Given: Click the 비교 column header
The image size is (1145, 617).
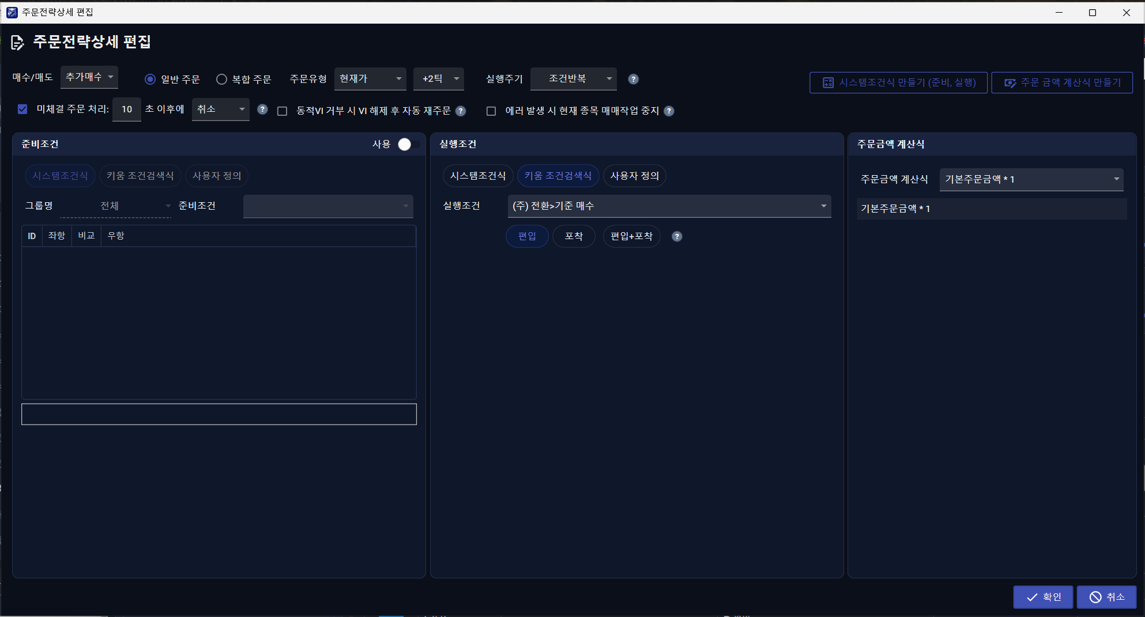Looking at the screenshot, I should pyautogui.click(x=86, y=236).
